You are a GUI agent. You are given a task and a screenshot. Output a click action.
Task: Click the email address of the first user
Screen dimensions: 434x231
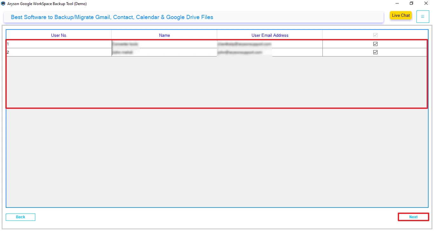click(245, 44)
